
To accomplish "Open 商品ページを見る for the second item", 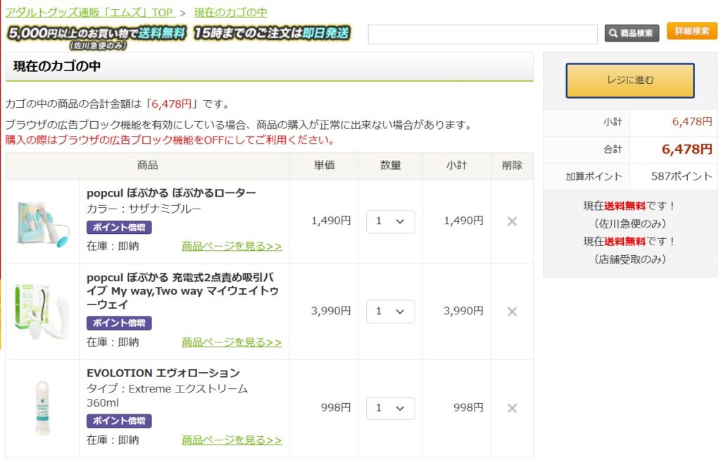I will coord(232,342).
